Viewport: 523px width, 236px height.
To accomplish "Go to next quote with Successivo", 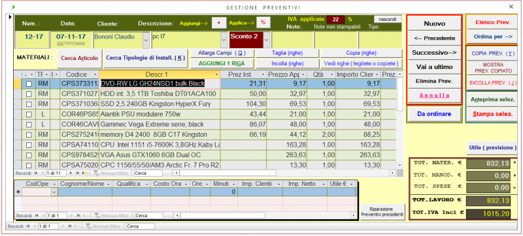I will tap(434, 53).
